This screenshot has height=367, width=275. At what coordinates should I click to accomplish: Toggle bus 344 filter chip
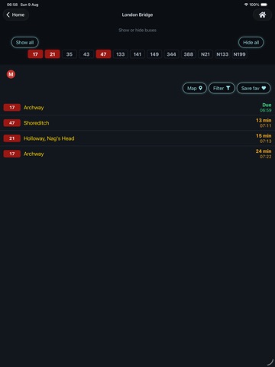[171, 54]
